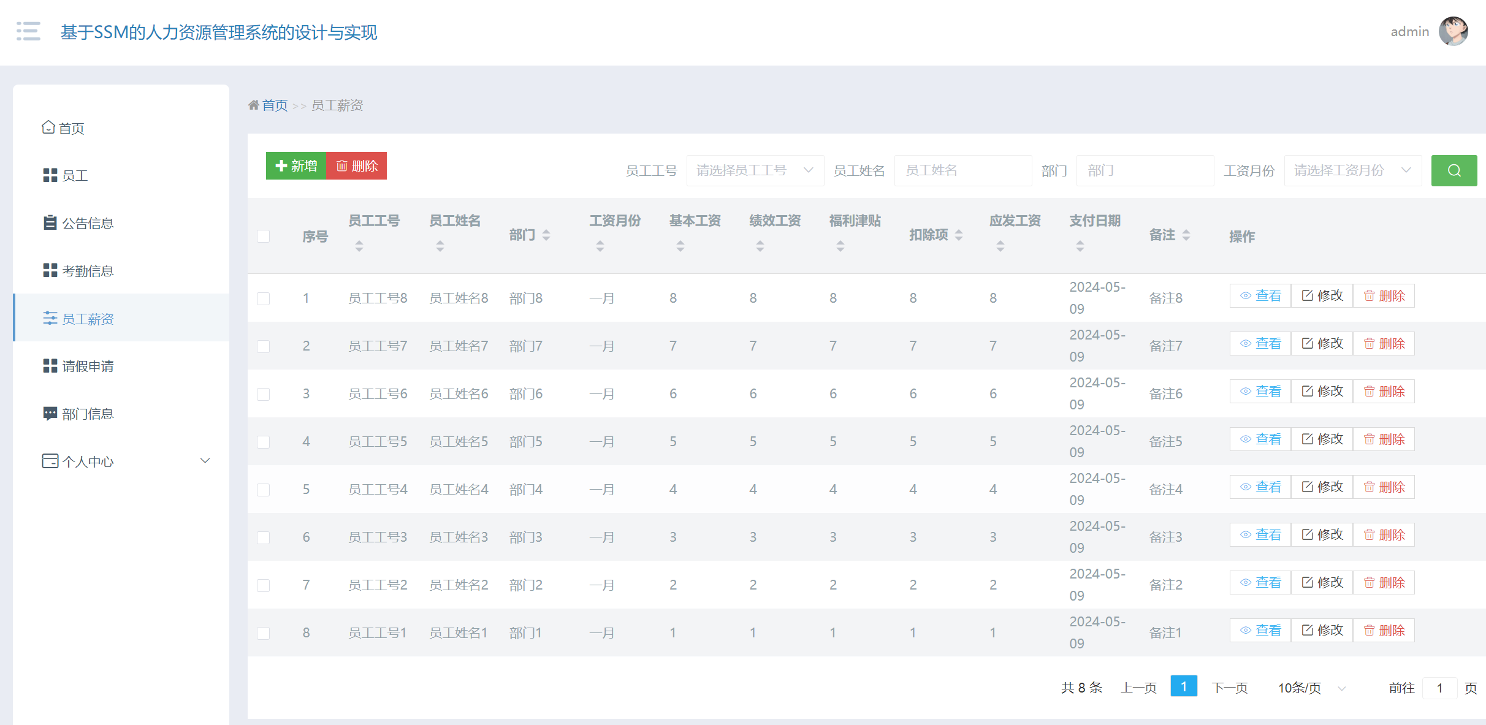Toggle the select-all checkbox in table header
1486x725 pixels.
pos(264,236)
